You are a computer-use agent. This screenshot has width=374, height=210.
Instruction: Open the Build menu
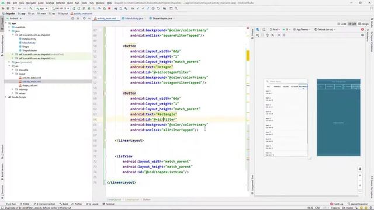pyautogui.click(x=70, y=3)
